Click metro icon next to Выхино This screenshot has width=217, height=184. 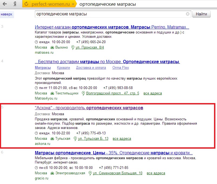tap(52, 47)
